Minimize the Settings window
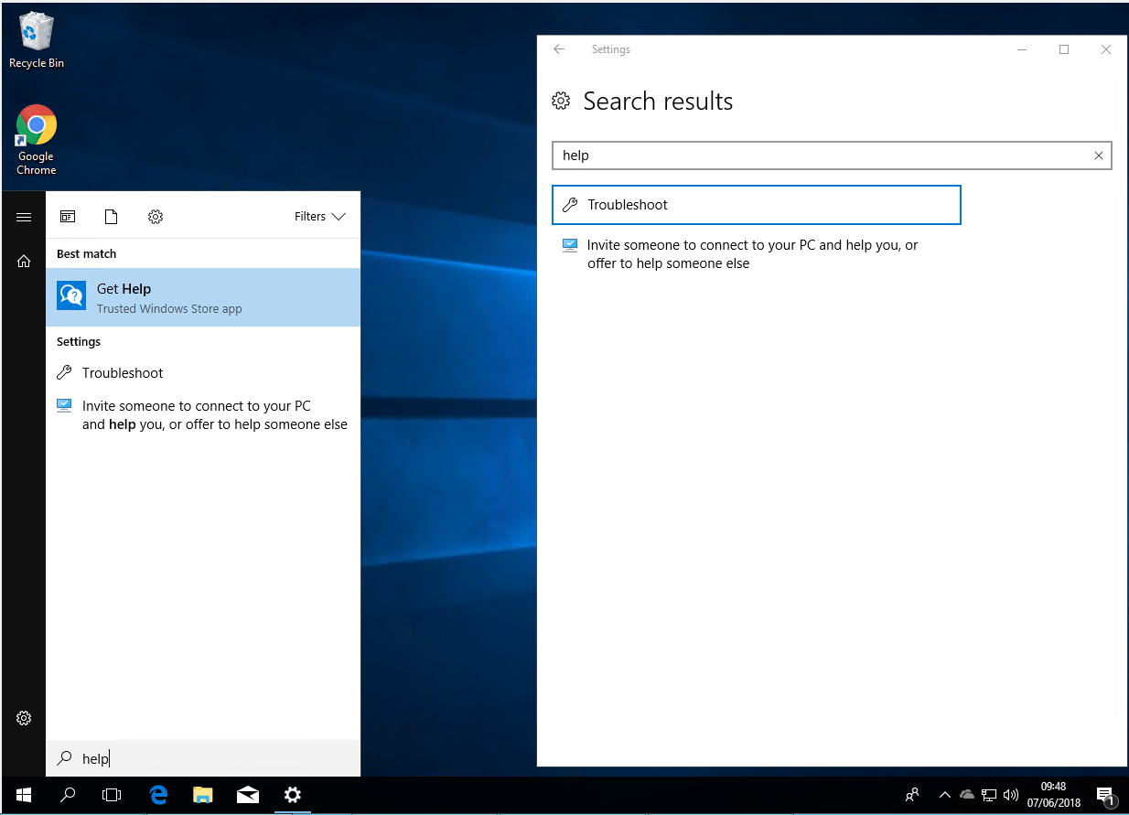Viewport: 1129px width, 815px height. click(x=1022, y=49)
